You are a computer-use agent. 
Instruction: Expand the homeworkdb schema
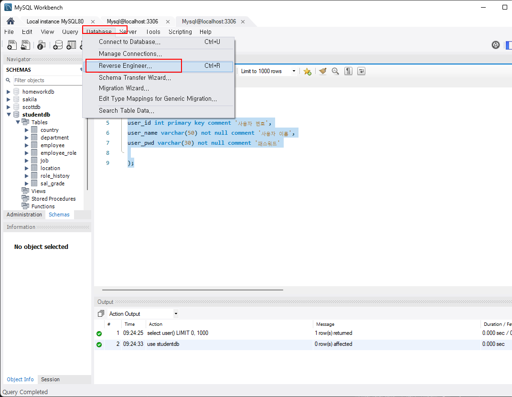coord(9,92)
